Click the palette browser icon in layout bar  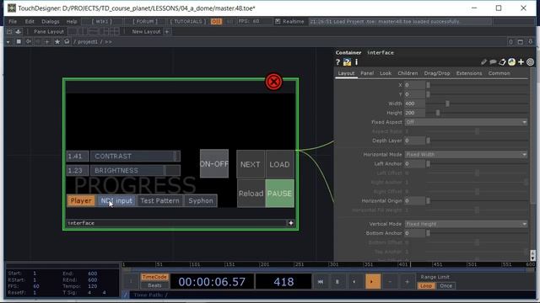click(18, 32)
